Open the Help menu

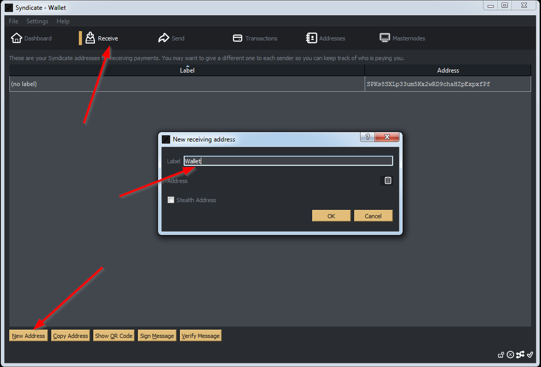tap(63, 21)
